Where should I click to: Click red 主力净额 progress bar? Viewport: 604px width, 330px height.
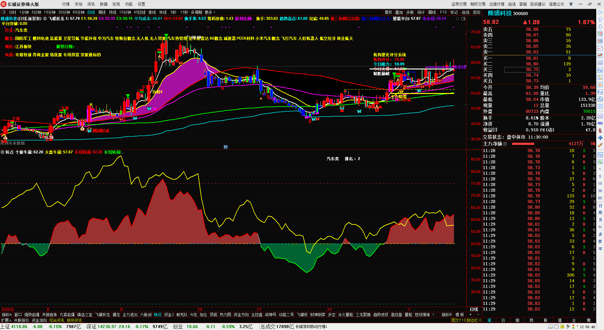click(523, 144)
